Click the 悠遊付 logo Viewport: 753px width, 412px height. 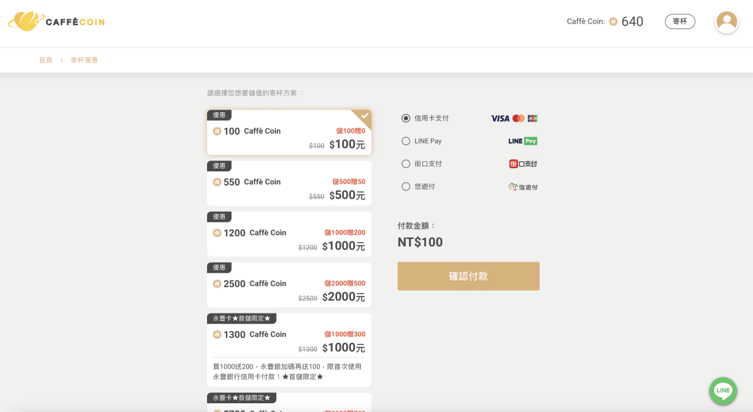tap(523, 187)
